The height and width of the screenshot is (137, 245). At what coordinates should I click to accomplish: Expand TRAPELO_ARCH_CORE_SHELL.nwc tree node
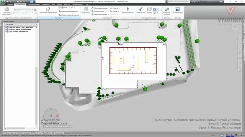(x=6, y=27)
